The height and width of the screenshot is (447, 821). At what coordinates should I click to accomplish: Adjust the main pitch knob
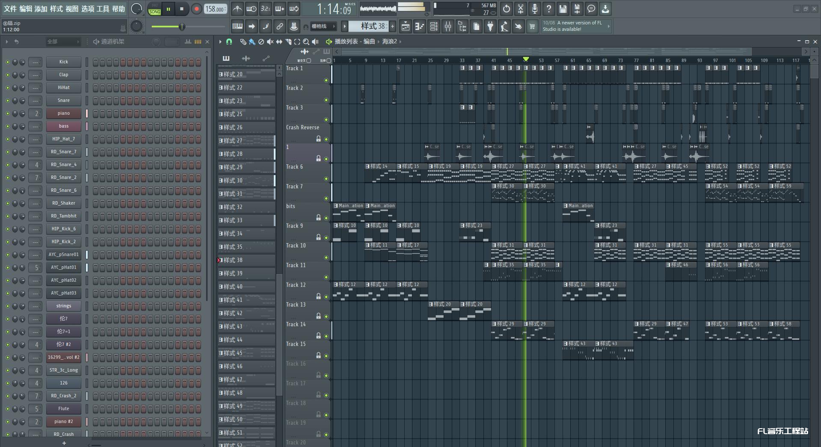click(x=136, y=26)
